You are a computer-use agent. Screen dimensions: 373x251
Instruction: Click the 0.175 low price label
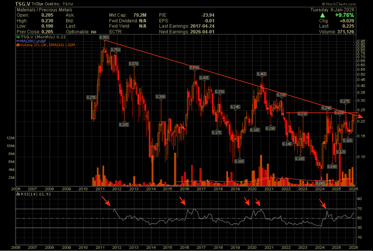(216, 133)
